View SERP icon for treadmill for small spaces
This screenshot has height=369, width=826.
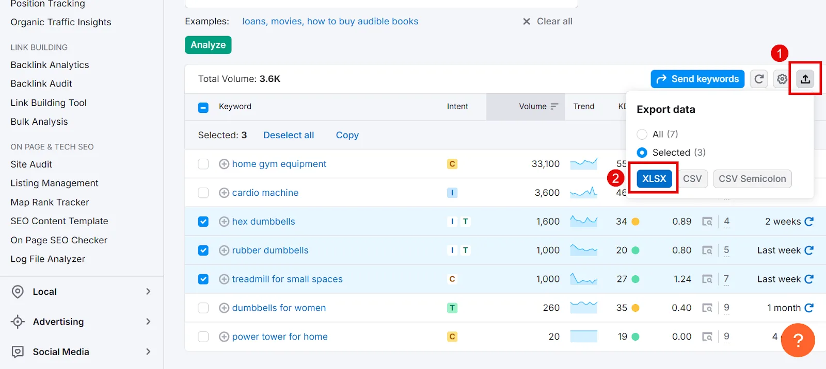click(x=707, y=279)
